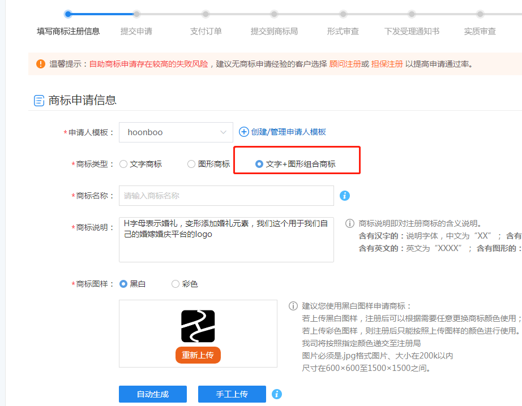
Task: Click the orange 重新上传 button
Action: tap(198, 355)
